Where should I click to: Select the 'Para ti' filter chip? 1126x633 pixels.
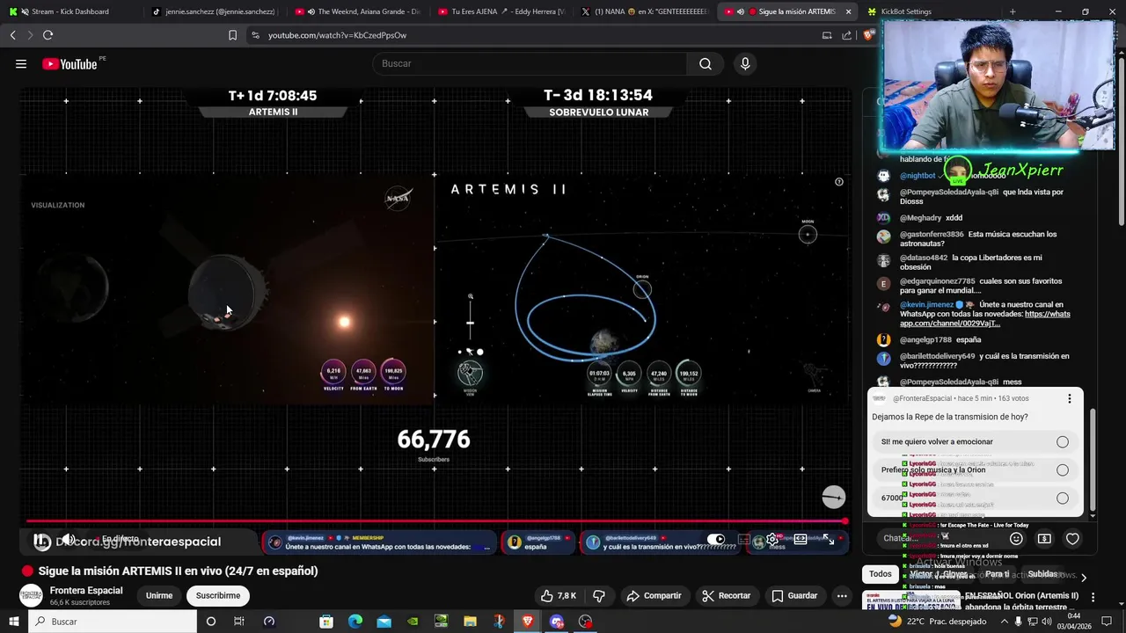coord(997,574)
